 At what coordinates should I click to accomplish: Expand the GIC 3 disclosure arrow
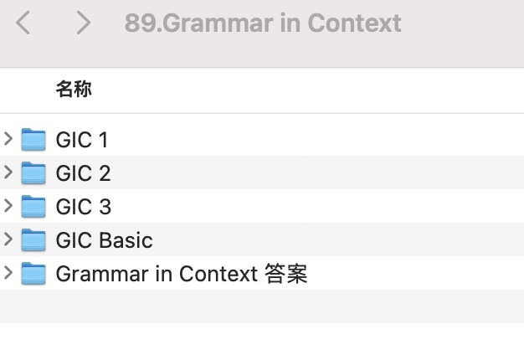click(8, 206)
